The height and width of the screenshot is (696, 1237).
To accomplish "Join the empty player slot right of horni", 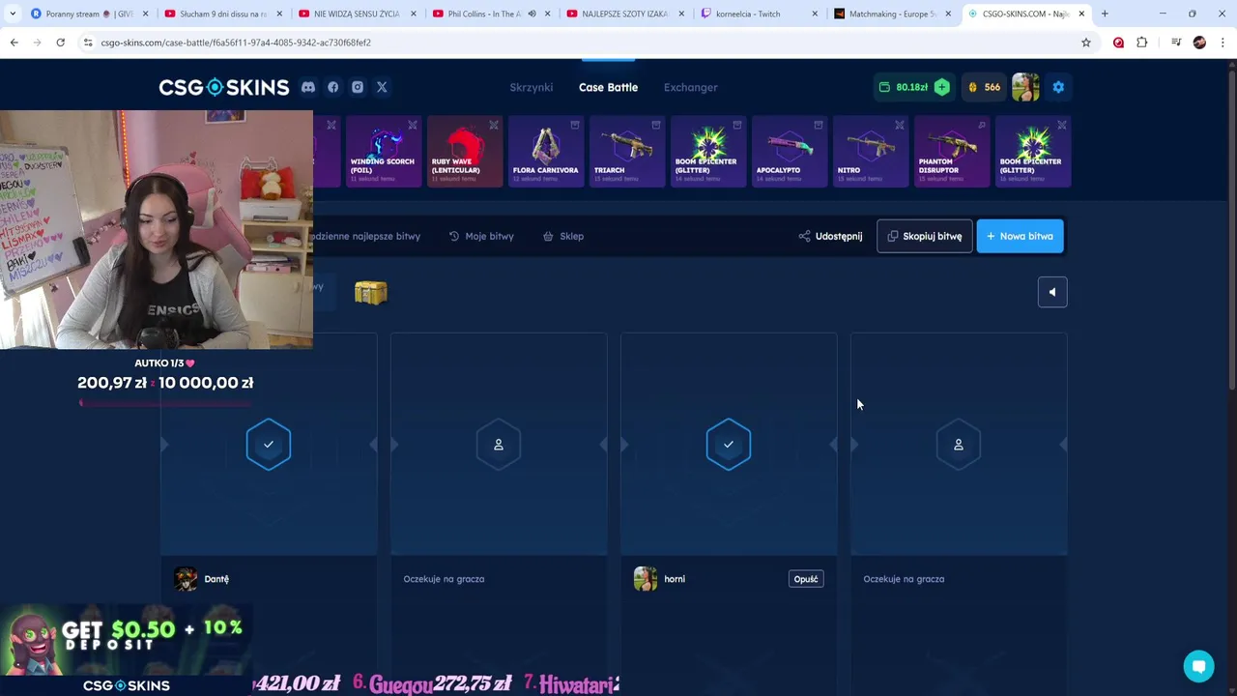I will [959, 445].
